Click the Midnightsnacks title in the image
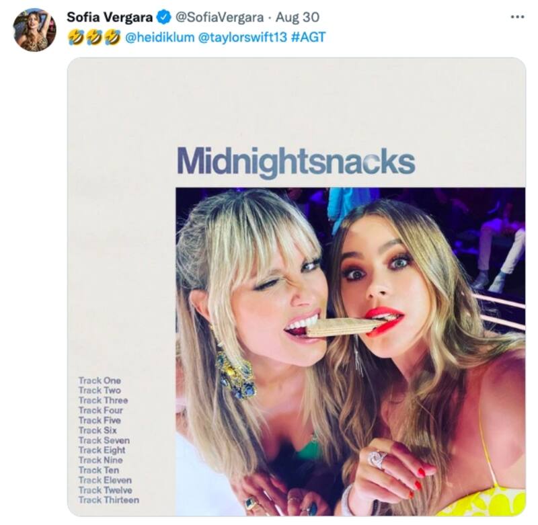538x525 pixels. point(296,161)
